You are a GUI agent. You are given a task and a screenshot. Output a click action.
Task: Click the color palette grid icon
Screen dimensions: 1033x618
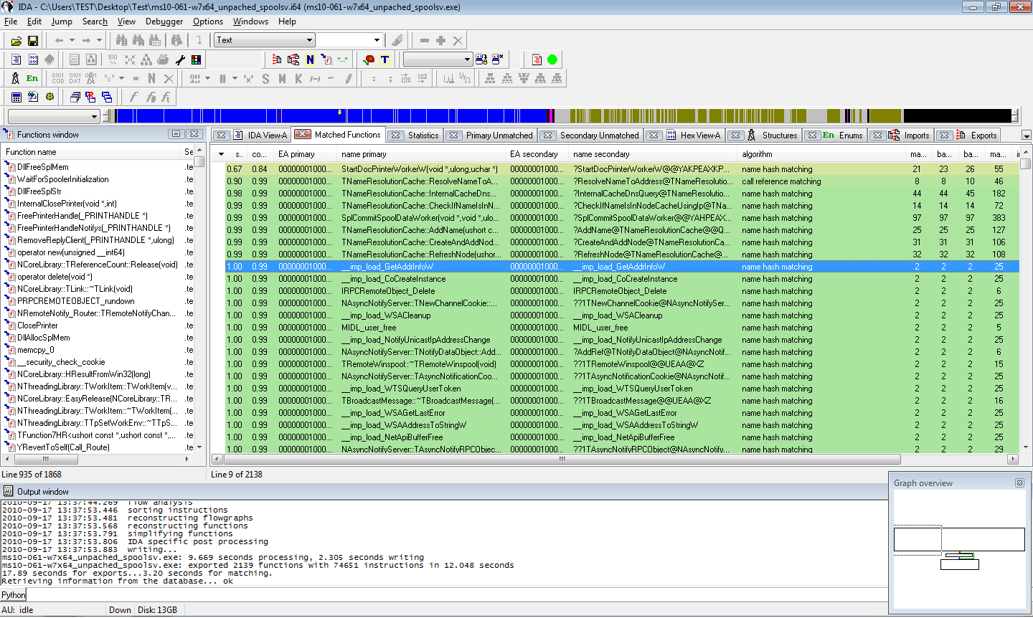pyautogui.click(x=196, y=60)
